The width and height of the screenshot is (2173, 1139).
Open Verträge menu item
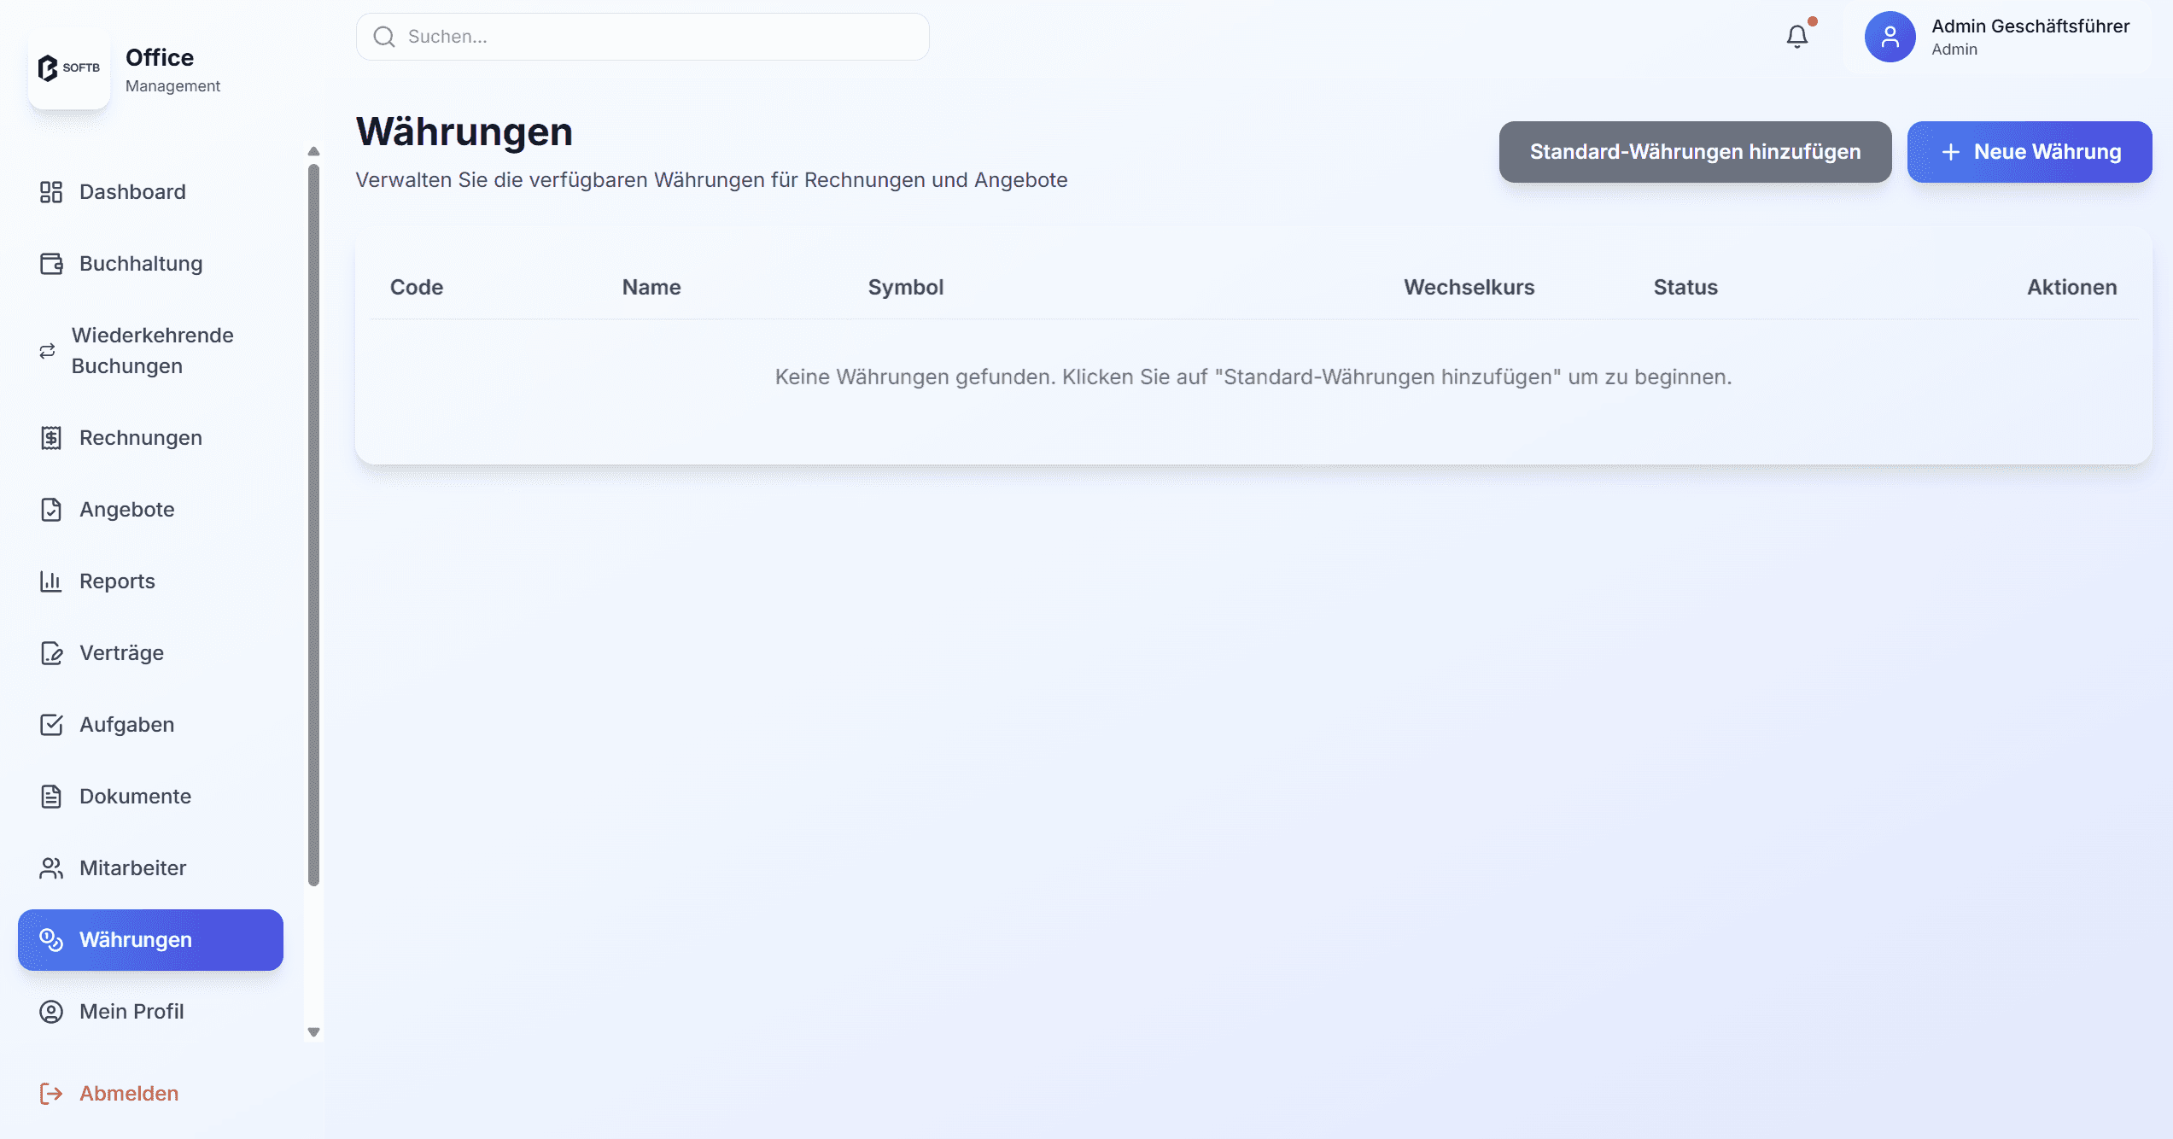tap(121, 653)
